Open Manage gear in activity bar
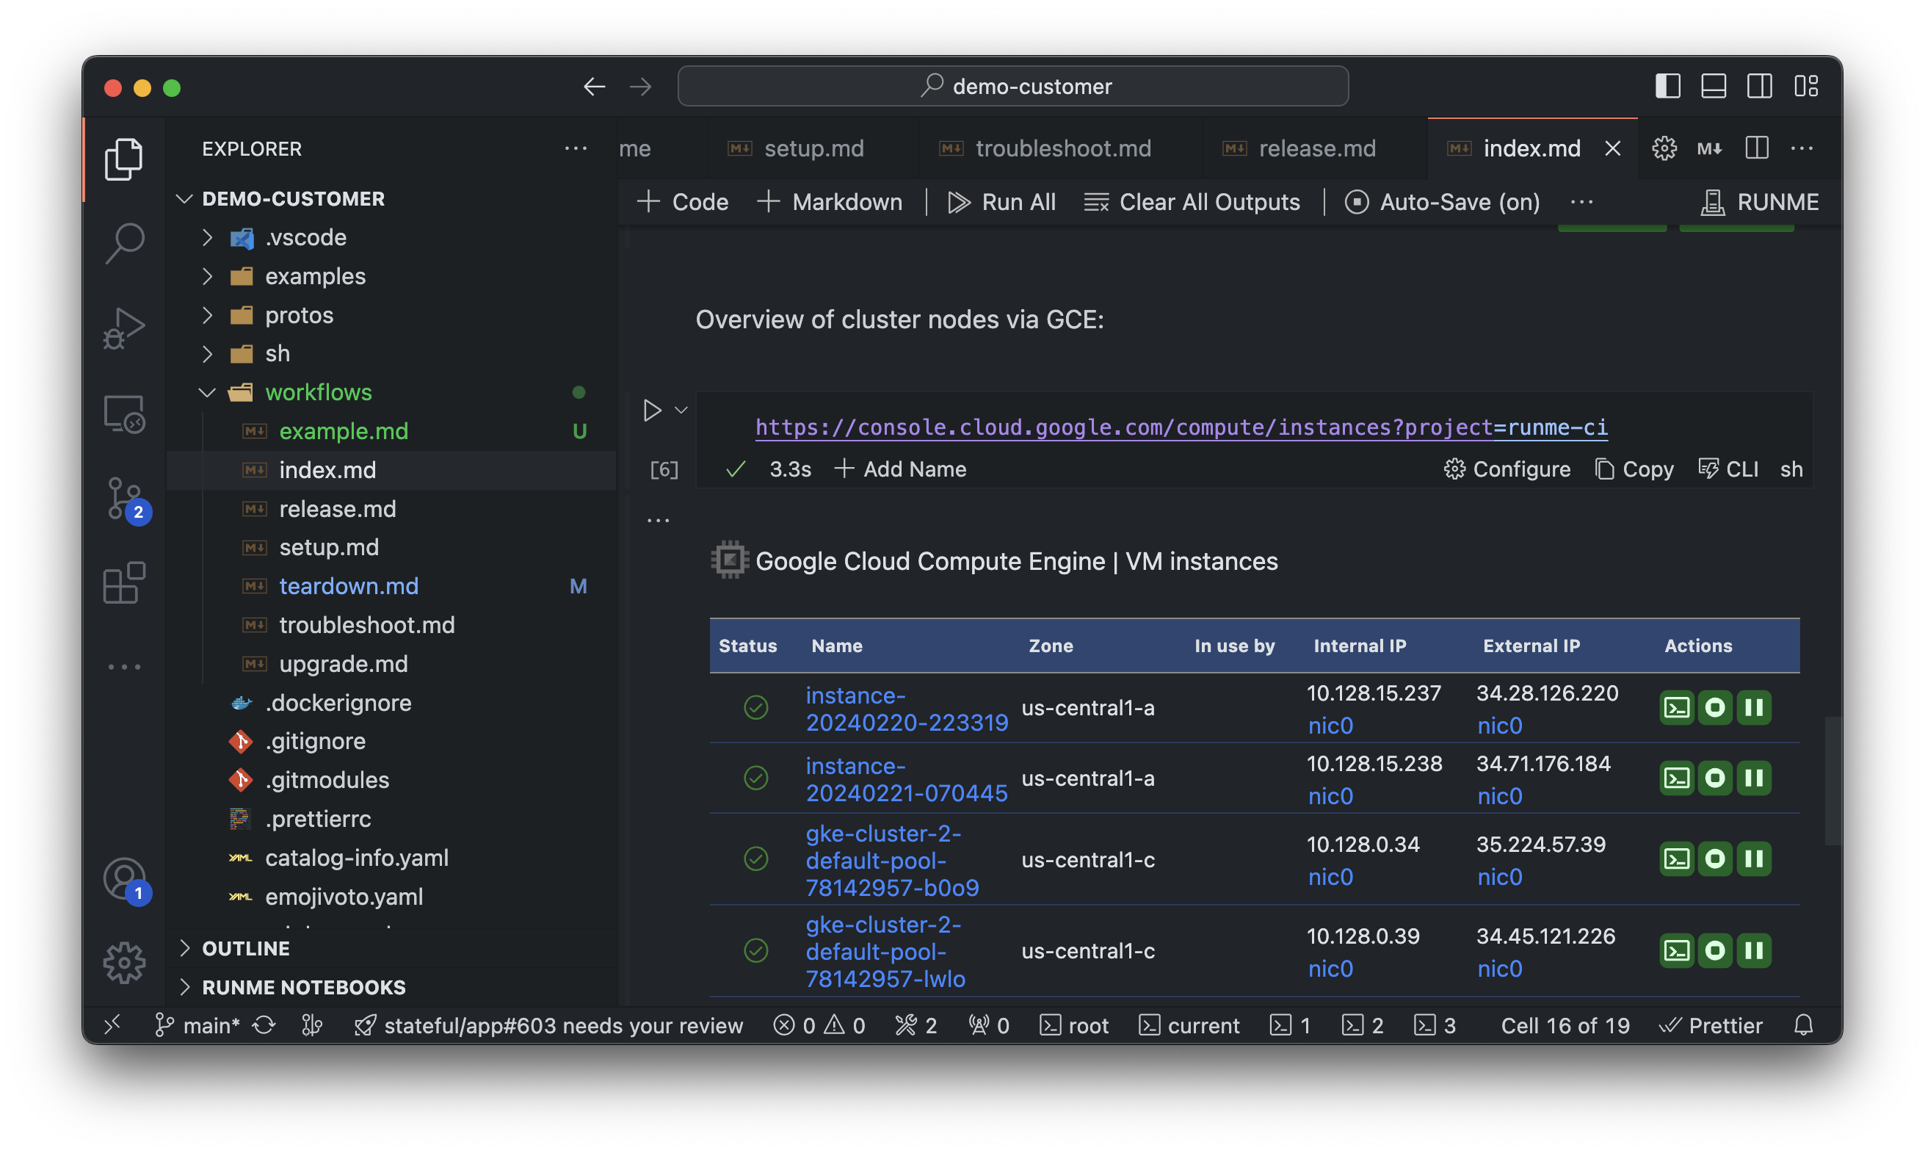Image resolution: width=1925 pixels, height=1153 pixels. pos(124,963)
